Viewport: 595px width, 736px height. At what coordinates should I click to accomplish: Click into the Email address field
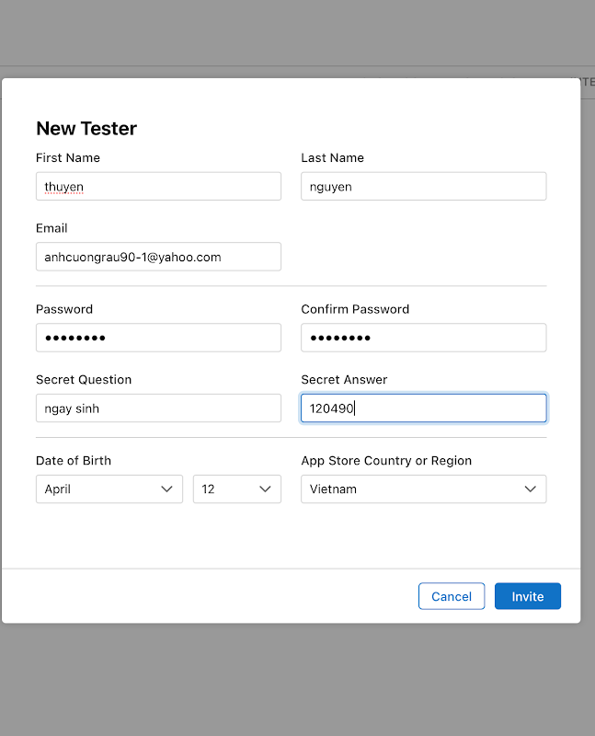click(158, 257)
